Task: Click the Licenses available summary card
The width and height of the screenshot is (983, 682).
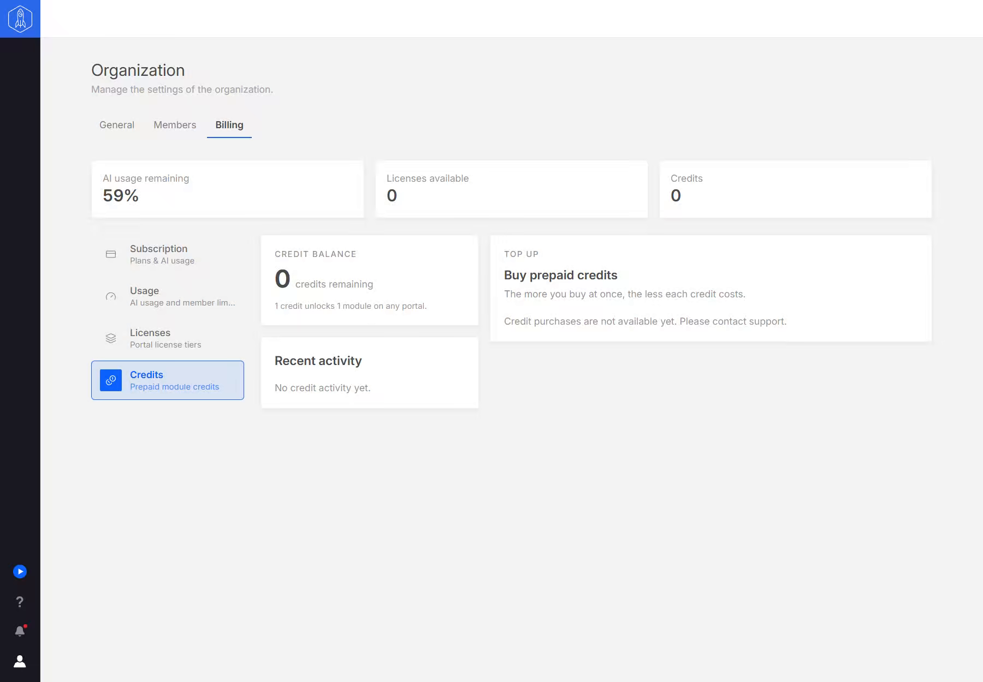Action: (x=512, y=189)
